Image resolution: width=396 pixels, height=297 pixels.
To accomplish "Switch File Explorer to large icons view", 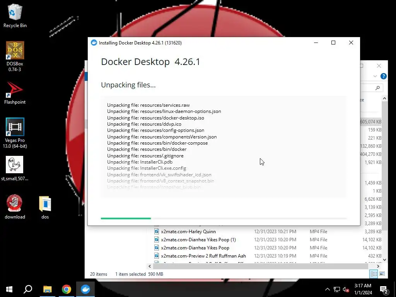I will point(382,274).
